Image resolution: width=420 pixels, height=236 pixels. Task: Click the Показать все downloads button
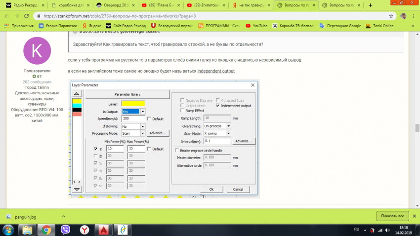click(x=392, y=216)
